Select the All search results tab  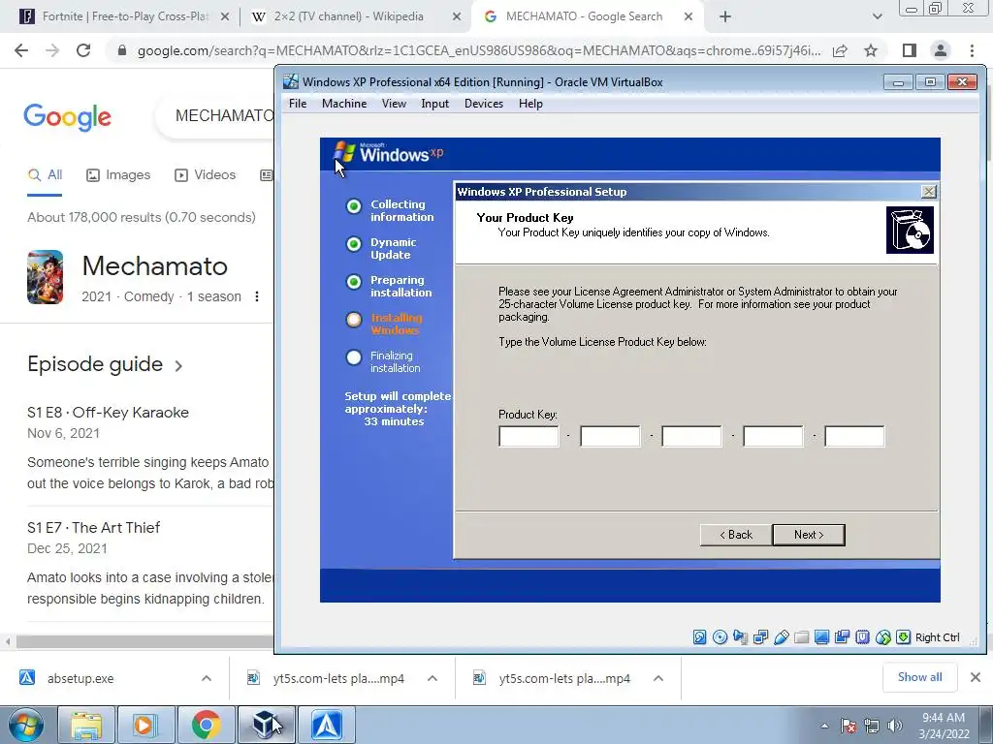[45, 175]
